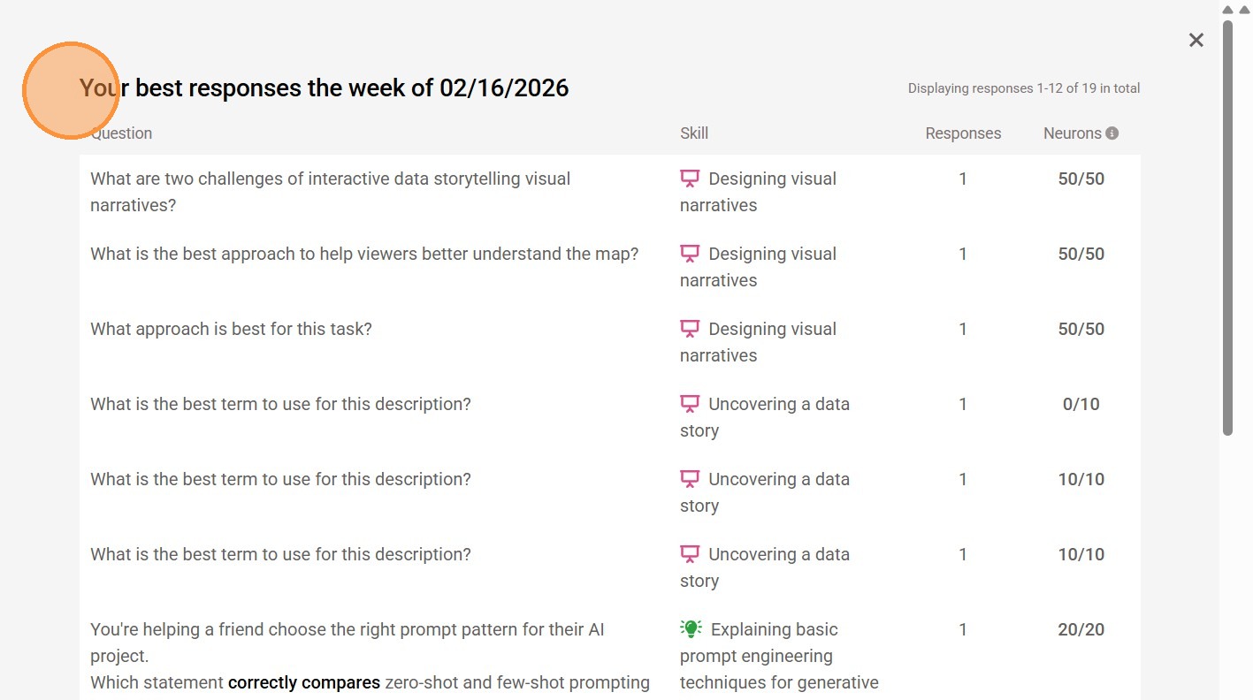
Task: Click the 20/20 neurons score
Action: (1081, 629)
